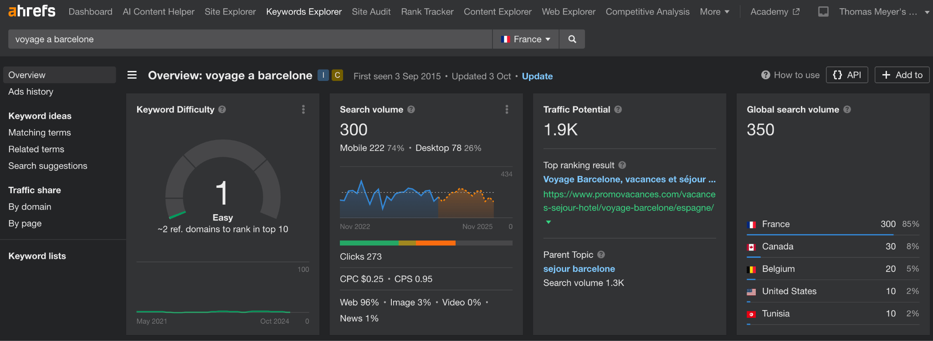This screenshot has height=341, width=933.
Task: Click the informational intent I badge
Action: click(x=323, y=75)
